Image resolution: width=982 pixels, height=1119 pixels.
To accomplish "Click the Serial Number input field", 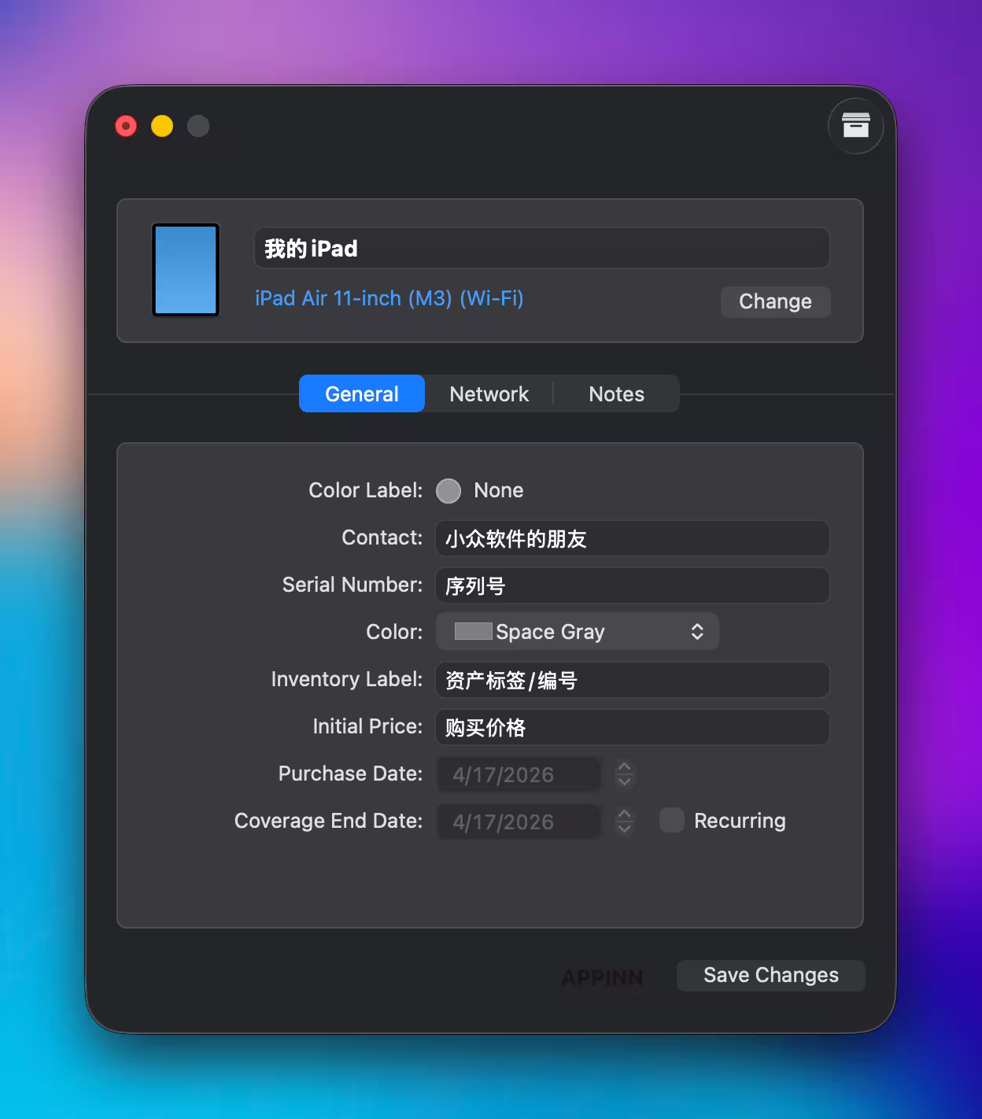I will [x=632, y=585].
